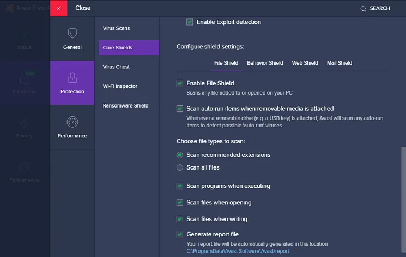Switch to File Shield tab
Image resolution: width=406 pixels, height=257 pixels.
pyautogui.click(x=226, y=63)
